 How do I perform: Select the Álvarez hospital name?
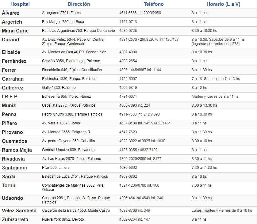pos(11,13)
